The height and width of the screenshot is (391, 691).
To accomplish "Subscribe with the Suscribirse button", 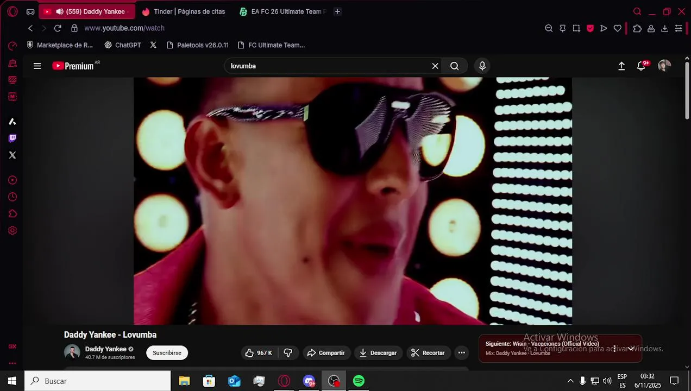I will (167, 353).
